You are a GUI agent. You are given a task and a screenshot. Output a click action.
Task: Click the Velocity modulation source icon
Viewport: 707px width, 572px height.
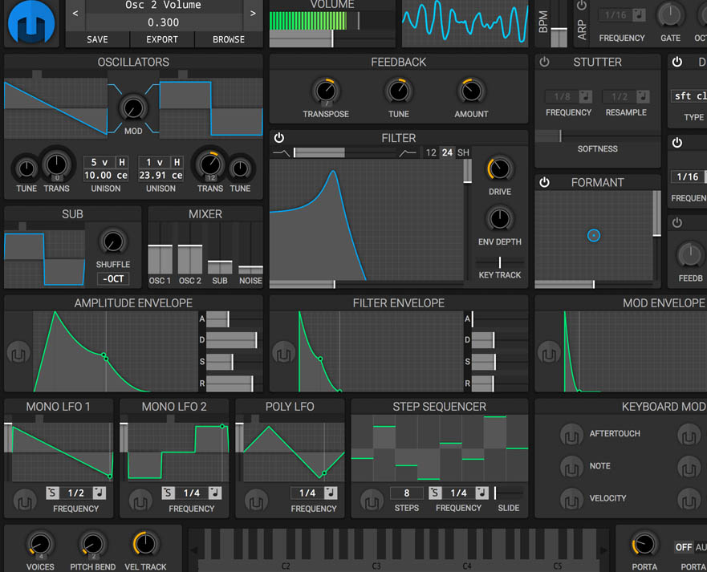point(571,498)
